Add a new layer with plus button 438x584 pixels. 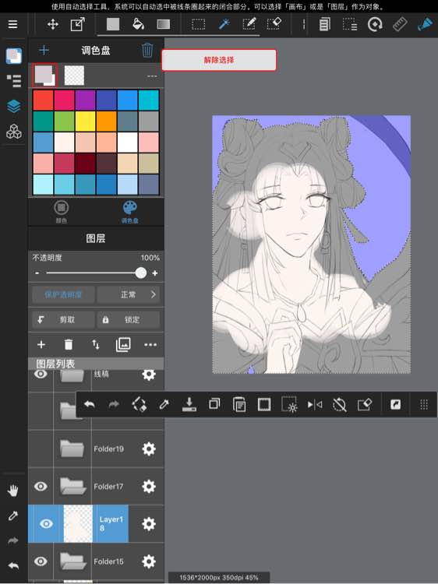[x=41, y=345]
